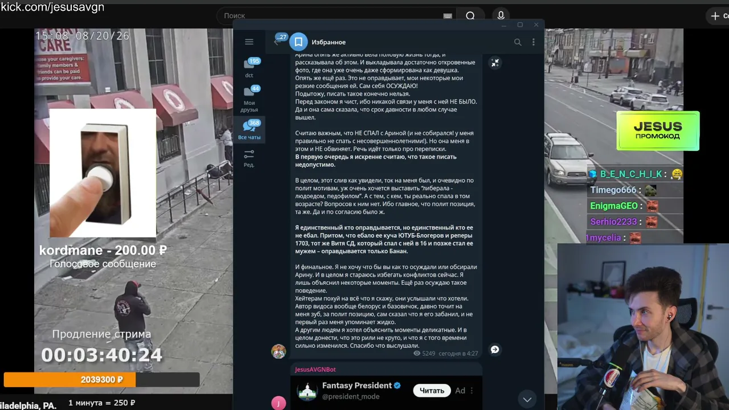The image size is (729, 410).
Task: Open the three-dot chat options menu
Action: [533, 42]
